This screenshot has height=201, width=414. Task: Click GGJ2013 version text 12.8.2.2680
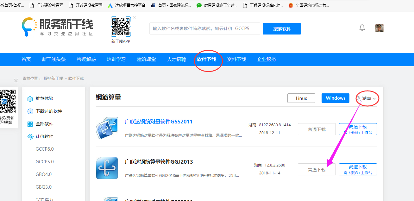(275, 165)
